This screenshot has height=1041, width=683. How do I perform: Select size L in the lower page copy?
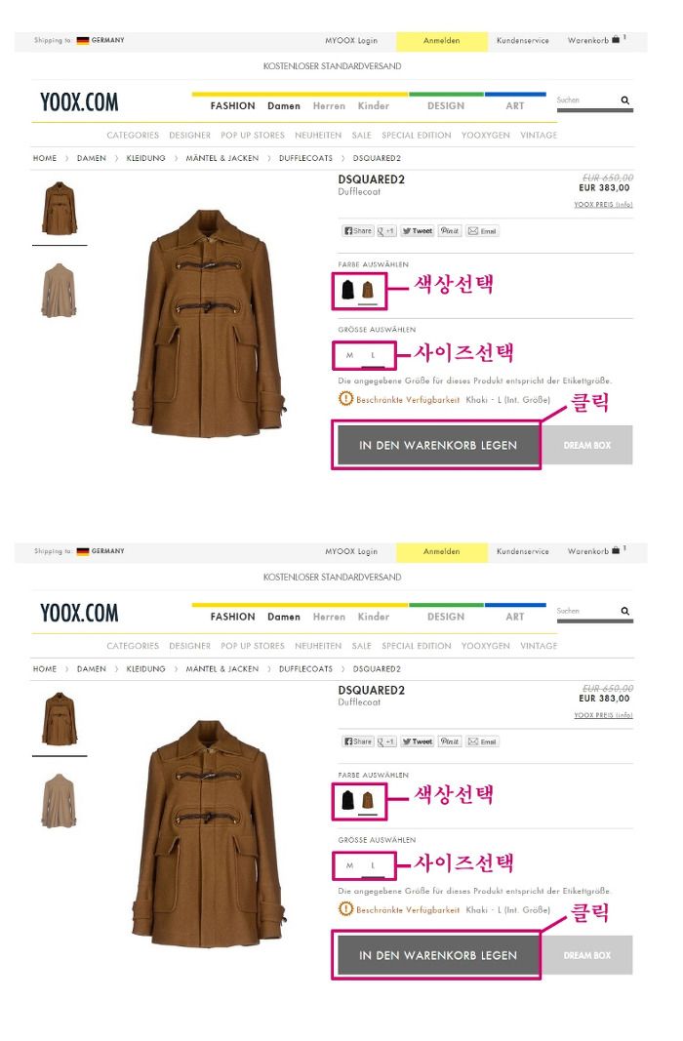[x=373, y=865]
